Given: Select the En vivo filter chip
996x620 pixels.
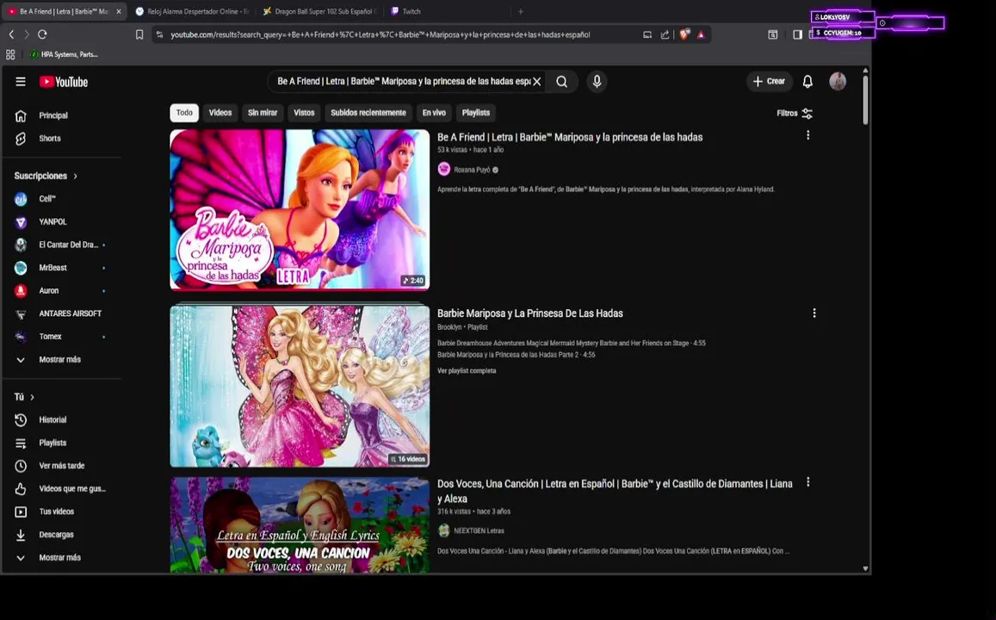Looking at the screenshot, I should (x=434, y=113).
